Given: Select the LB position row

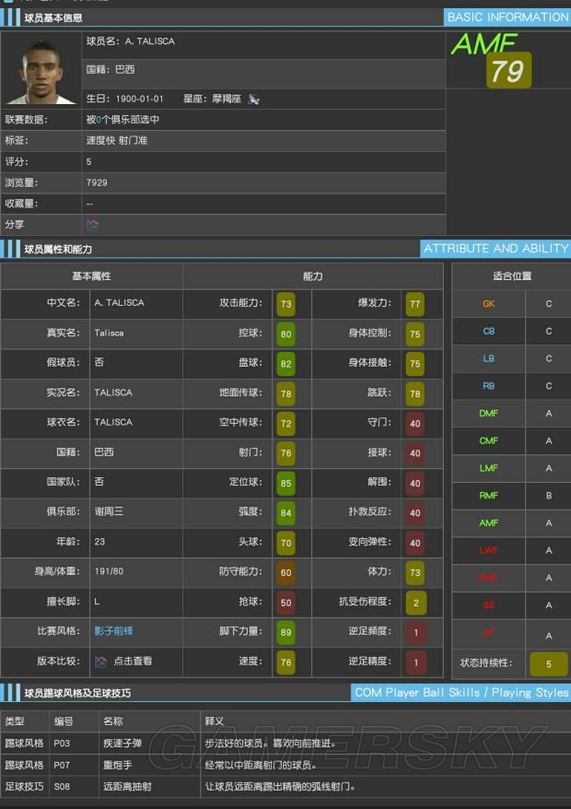Looking at the screenshot, I should coord(512,358).
